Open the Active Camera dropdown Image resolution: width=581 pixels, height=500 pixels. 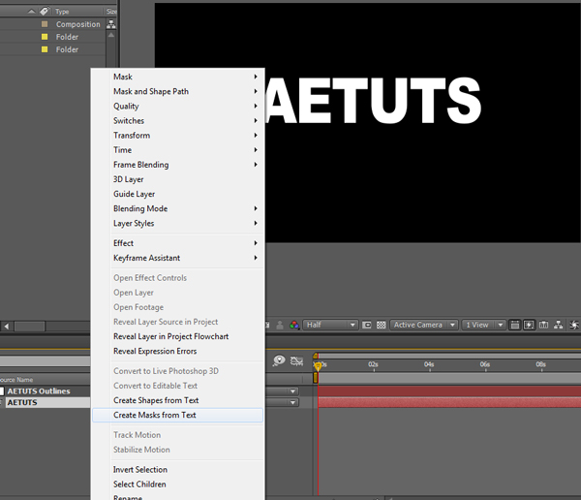point(424,325)
